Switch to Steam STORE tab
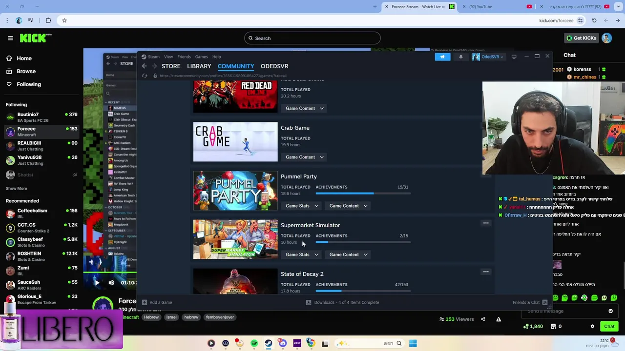The width and height of the screenshot is (625, 351). tap(171, 66)
